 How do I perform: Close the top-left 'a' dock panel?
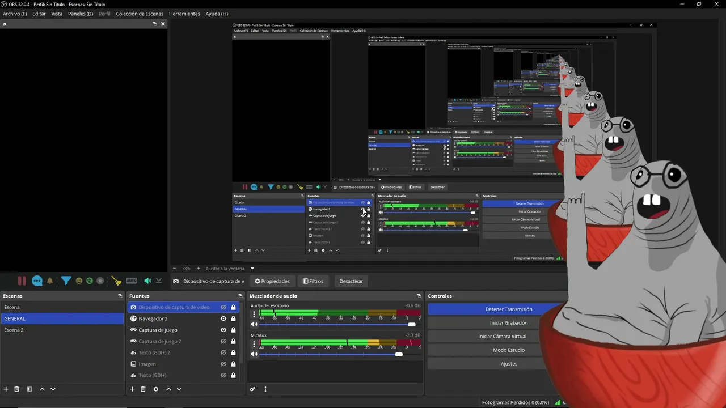coord(163,24)
